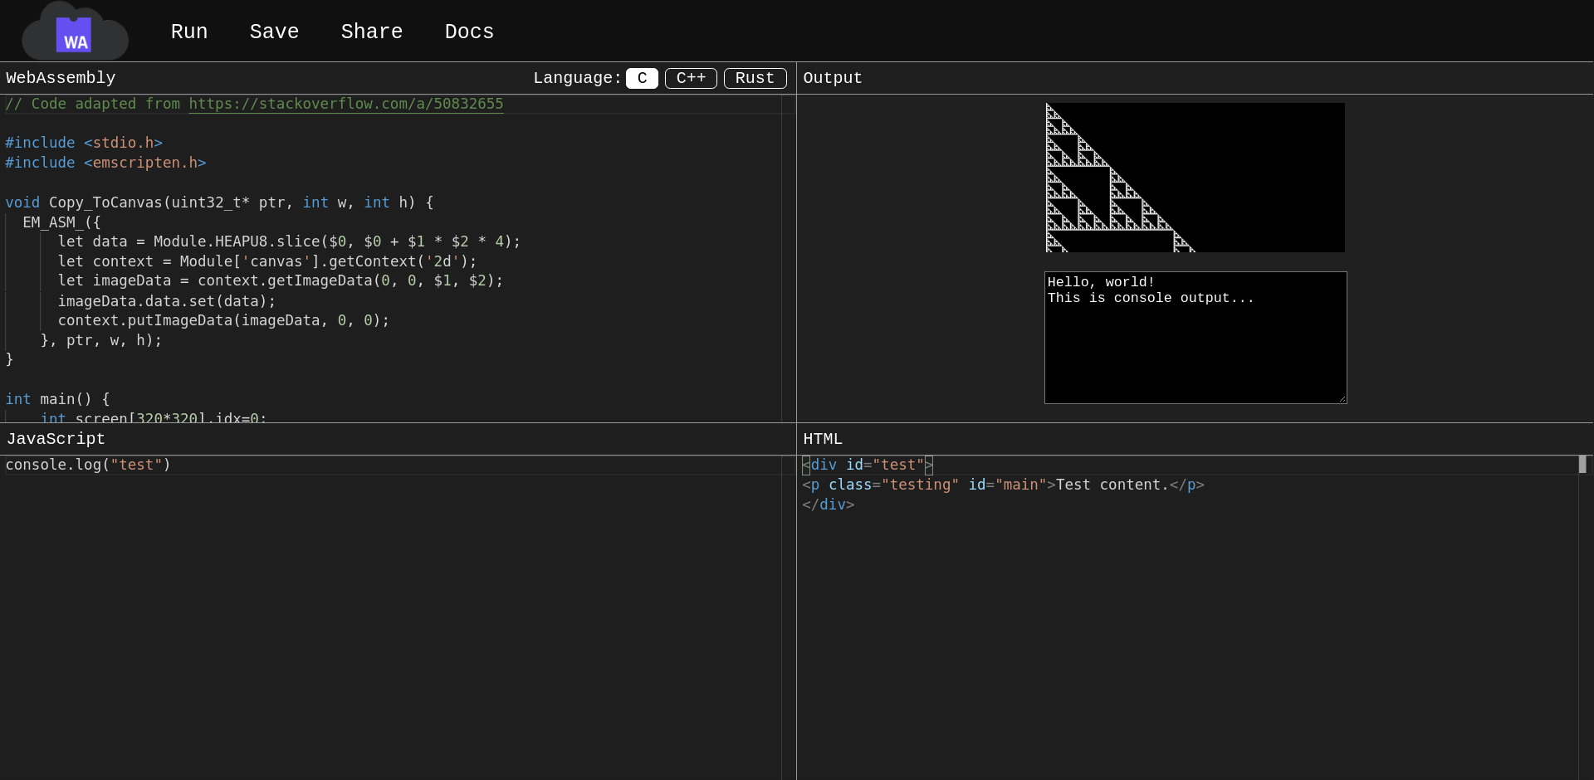This screenshot has width=1594, height=780.
Task: Click the Output panel title
Action: click(x=833, y=78)
